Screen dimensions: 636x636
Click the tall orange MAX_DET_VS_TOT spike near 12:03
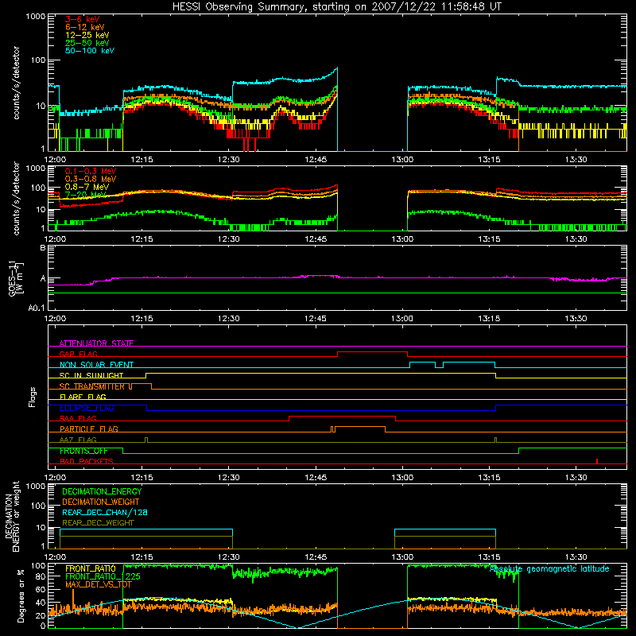pyautogui.click(x=73, y=597)
